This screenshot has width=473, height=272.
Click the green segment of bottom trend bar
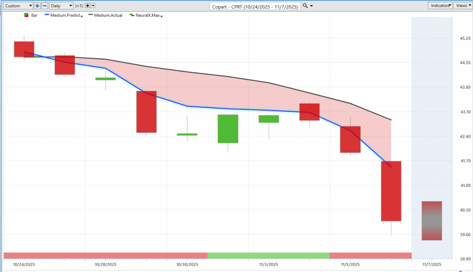[x=268, y=255]
